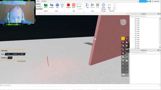Select the F3X Lighting bulb tool

[123, 60]
